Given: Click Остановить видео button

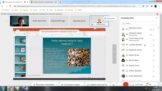Looking at the screenshot, I should click(71, 85).
